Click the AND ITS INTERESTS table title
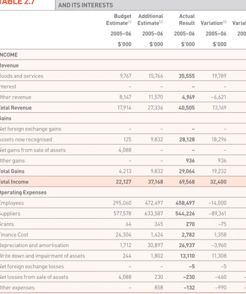The width and height of the screenshot is (246, 294). 86,5
